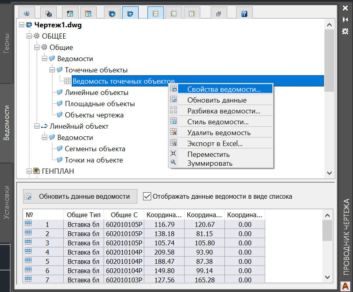353x292 pixels.
Task: Open the Установки side tab
Action: coord(7,202)
